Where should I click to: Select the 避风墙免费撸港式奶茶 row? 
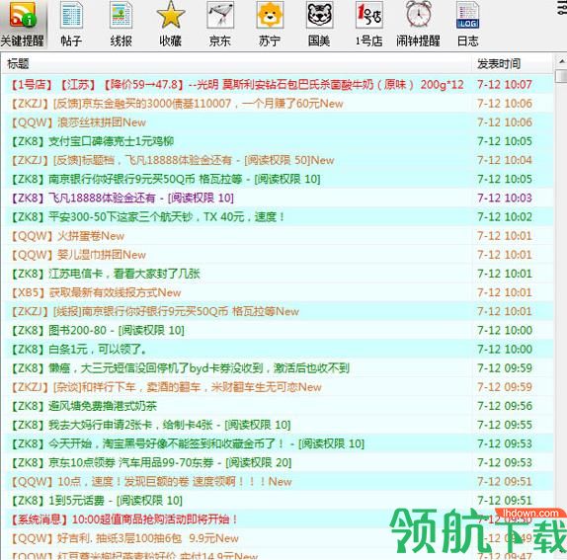(x=278, y=406)
